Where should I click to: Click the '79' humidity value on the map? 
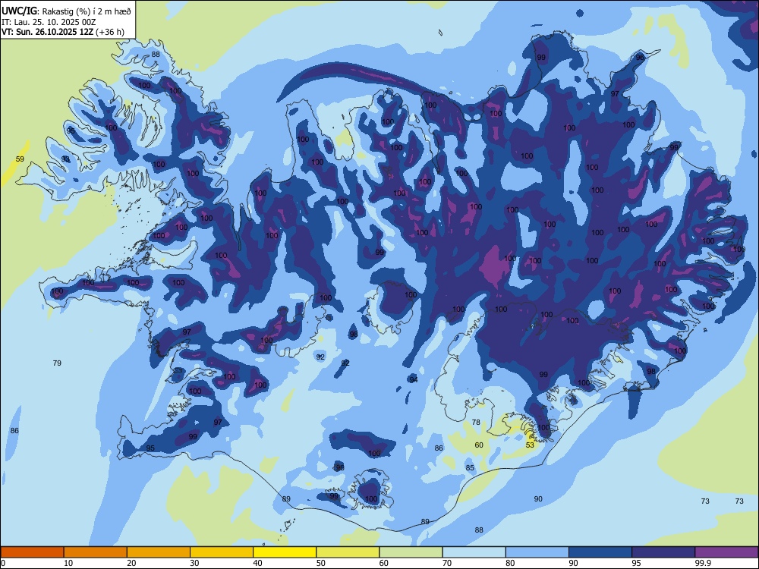tap(57, 363)
